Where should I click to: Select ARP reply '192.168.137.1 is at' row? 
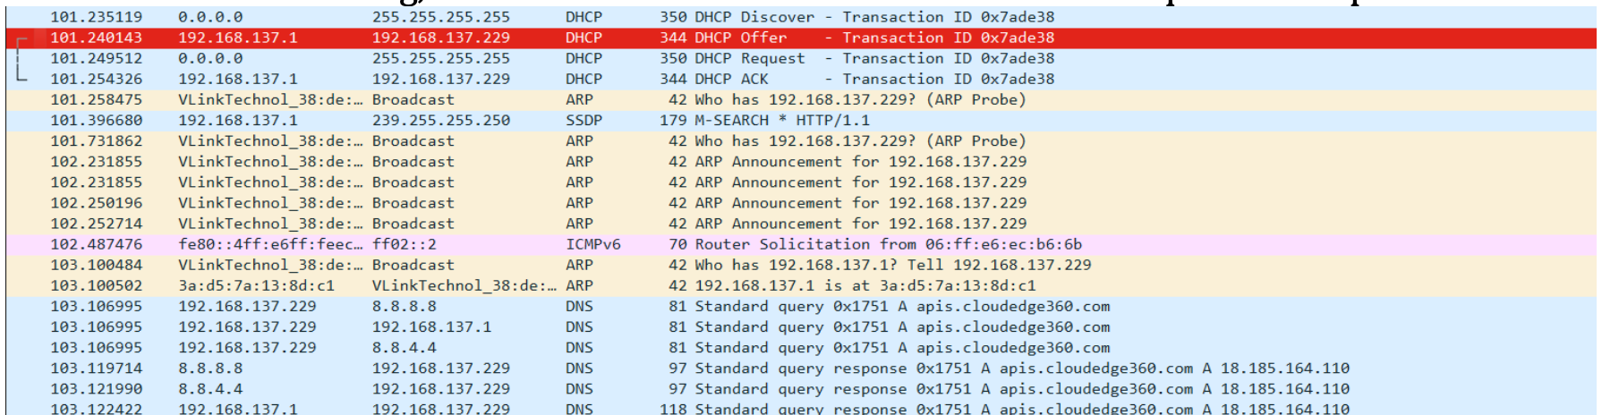[x=801, y=285]
